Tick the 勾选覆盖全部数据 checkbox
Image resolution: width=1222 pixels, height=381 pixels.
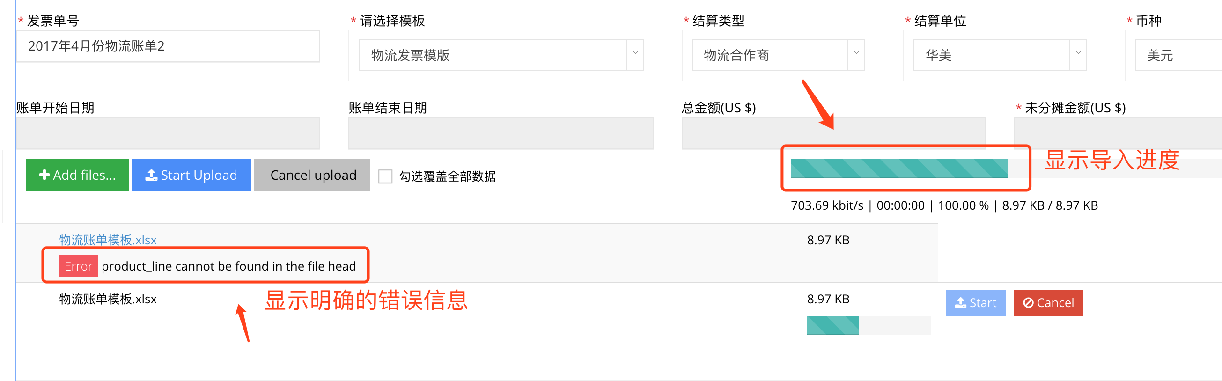pos(385,176)
